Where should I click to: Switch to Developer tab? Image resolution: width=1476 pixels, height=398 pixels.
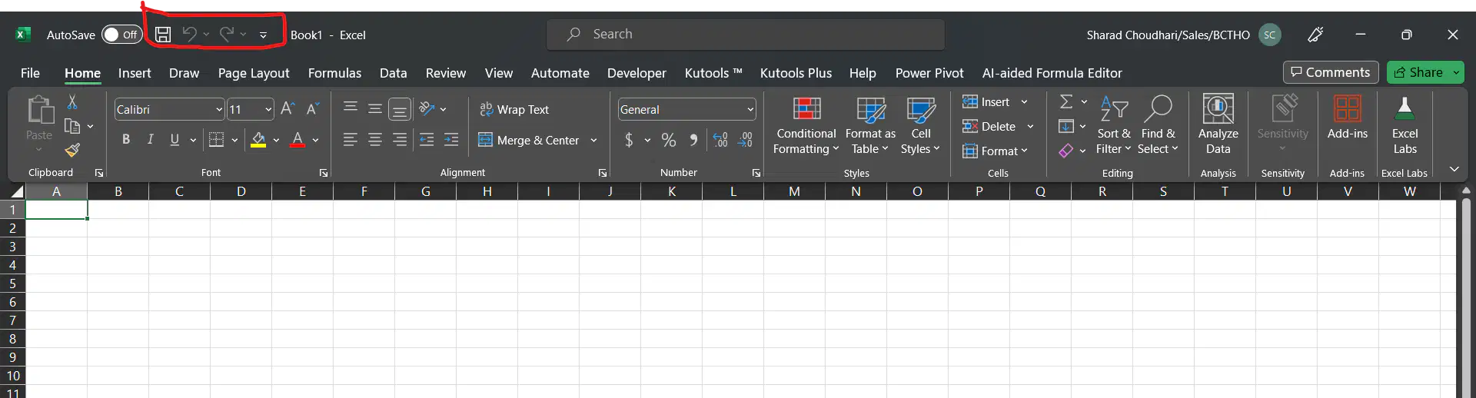[637, 73]
